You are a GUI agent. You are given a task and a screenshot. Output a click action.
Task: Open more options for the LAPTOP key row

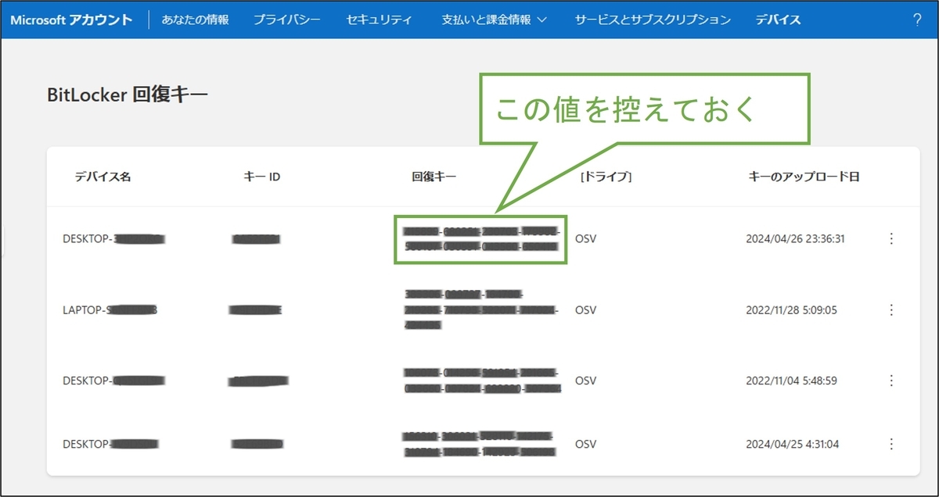(x=891, y=310)
